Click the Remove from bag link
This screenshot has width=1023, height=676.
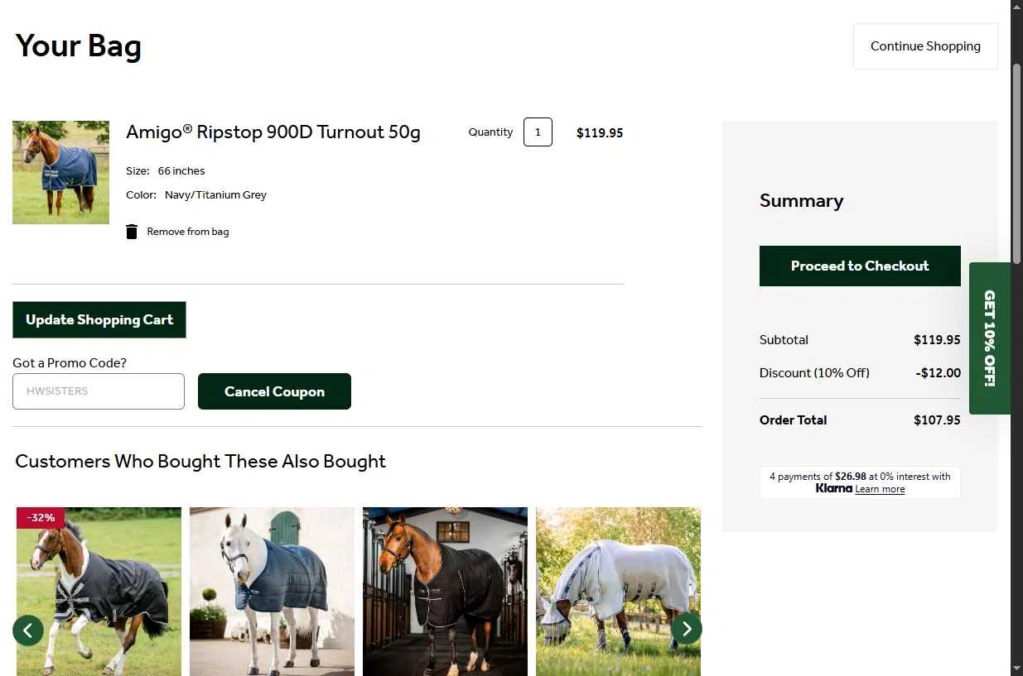(x=188, y=232)
